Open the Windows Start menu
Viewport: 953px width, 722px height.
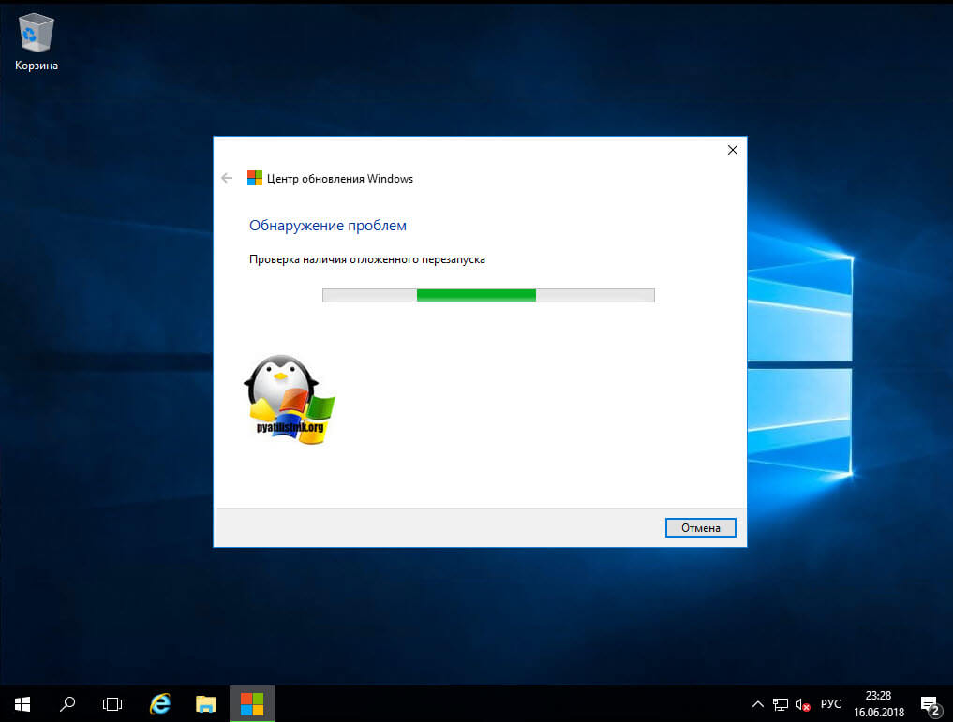pos(22,704)
